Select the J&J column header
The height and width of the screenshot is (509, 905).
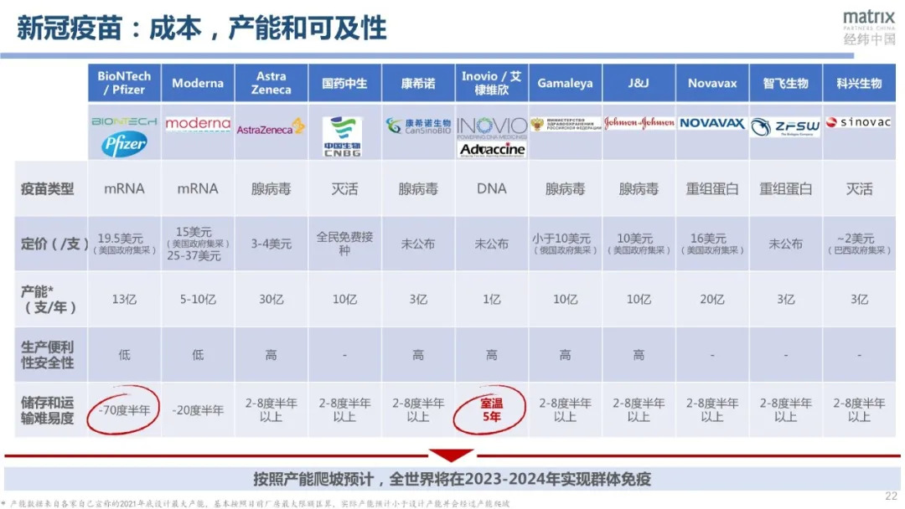point(639,83)
